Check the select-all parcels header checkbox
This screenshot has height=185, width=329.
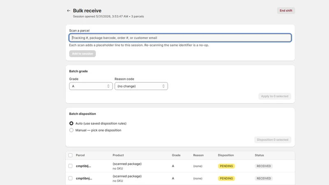click(70, 155)
